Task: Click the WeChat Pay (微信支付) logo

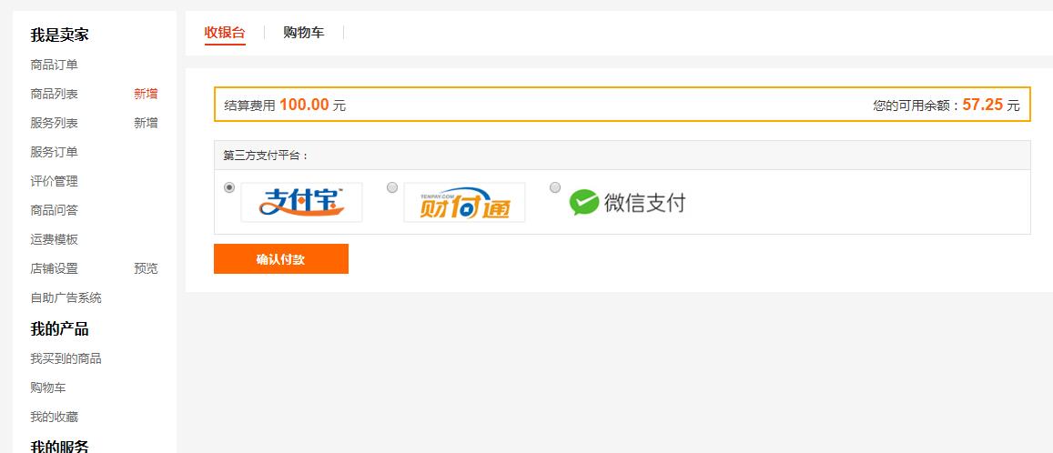Action: (x=627, y=202)
